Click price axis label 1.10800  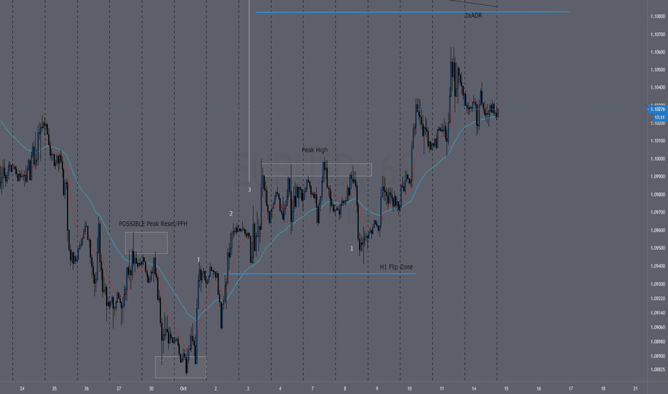pos(658,16)
